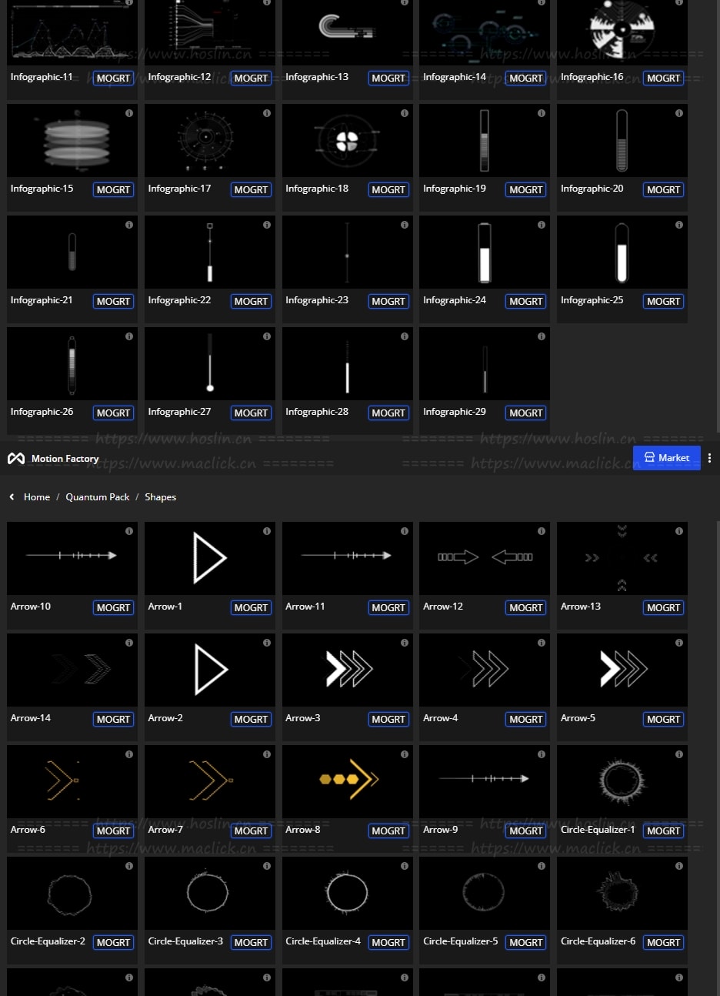Show info icon on Infographic-18 card

405,113
